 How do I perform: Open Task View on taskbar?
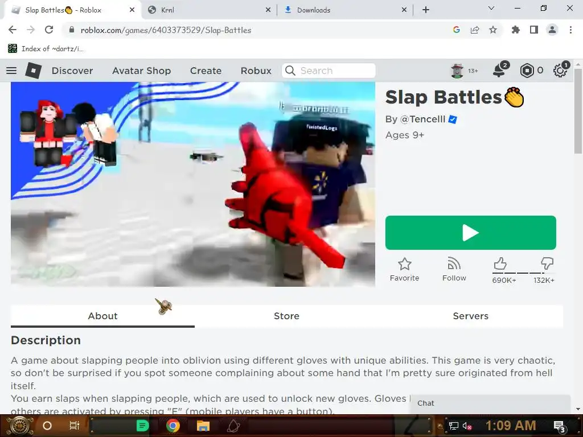coord(75,426)
